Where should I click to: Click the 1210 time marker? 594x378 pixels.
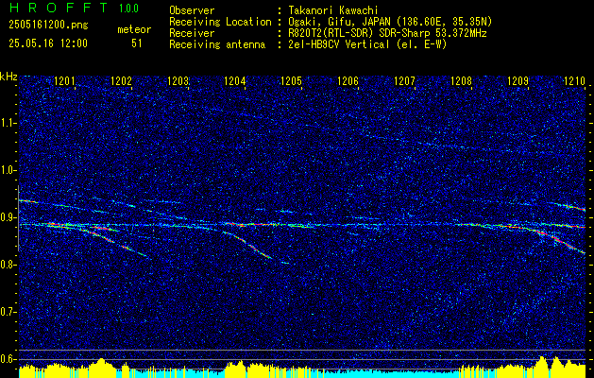click(574, 80)
